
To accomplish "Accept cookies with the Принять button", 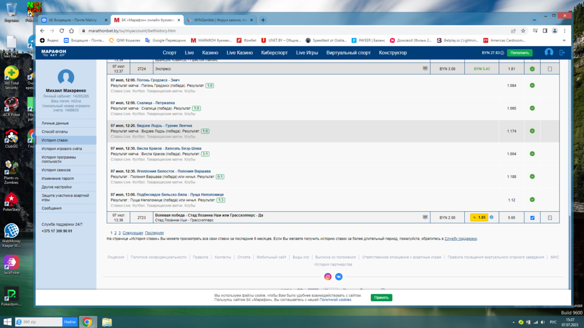I will 381,298.
